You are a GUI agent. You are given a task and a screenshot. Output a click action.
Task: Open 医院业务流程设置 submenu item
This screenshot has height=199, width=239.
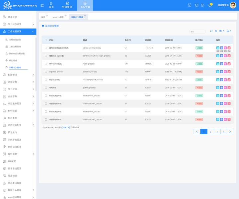click(17, 54)
